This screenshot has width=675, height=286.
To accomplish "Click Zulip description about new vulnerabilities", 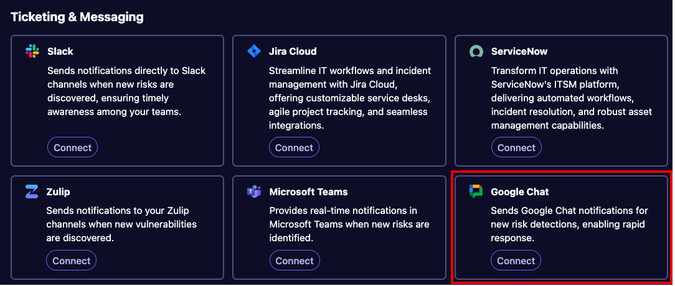I will click(121, 224).
